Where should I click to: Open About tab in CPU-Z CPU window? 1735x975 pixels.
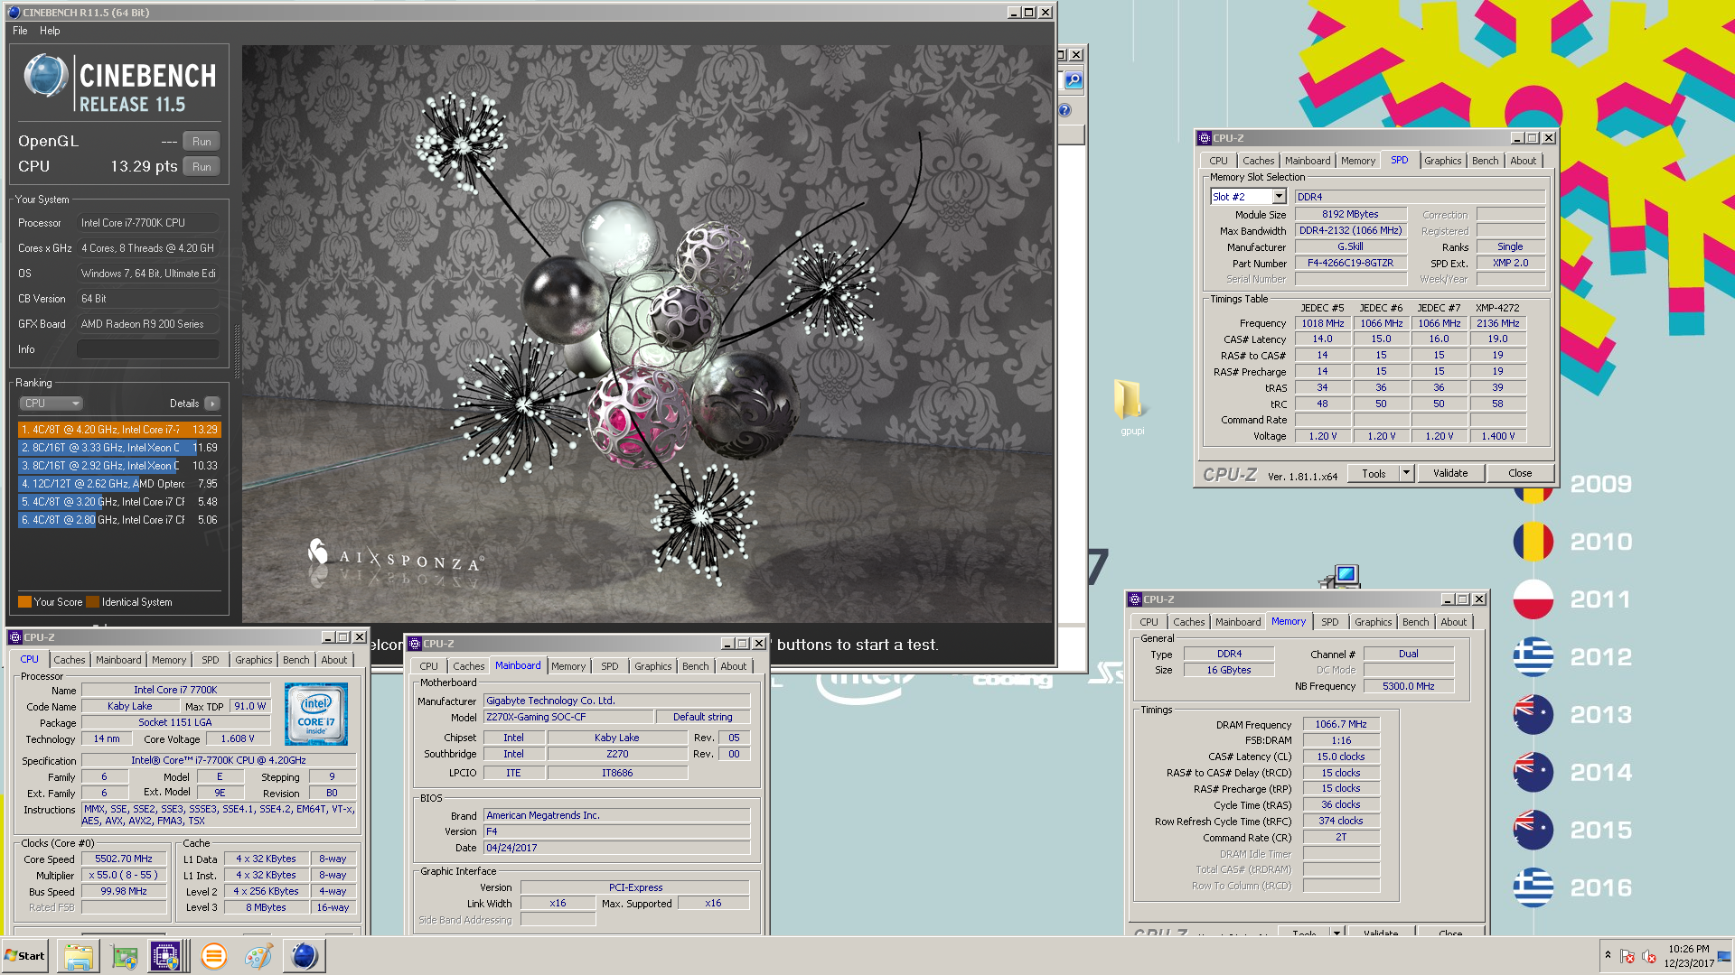coord(333,660)
